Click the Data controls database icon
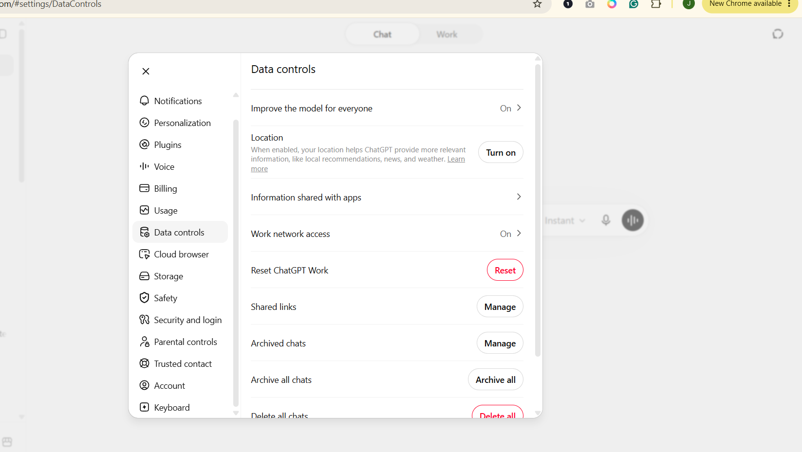Viewport: 802px width, 452px height. coord(144,232)
